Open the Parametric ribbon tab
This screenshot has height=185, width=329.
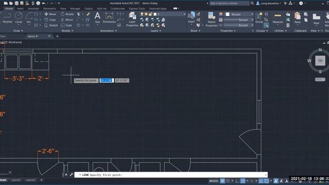[x=49, y=9]
